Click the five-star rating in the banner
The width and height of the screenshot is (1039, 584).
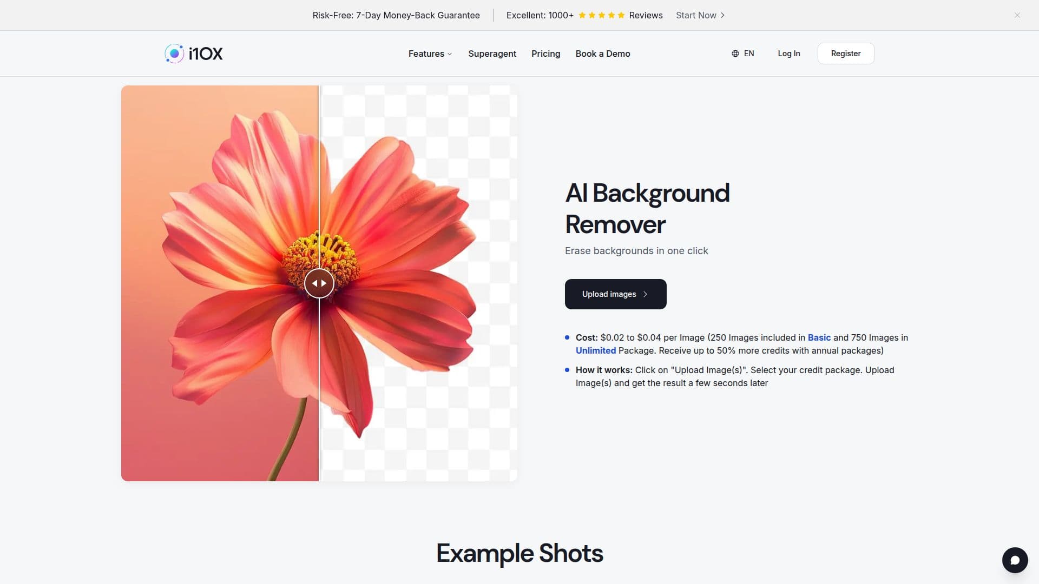[601, 15]
